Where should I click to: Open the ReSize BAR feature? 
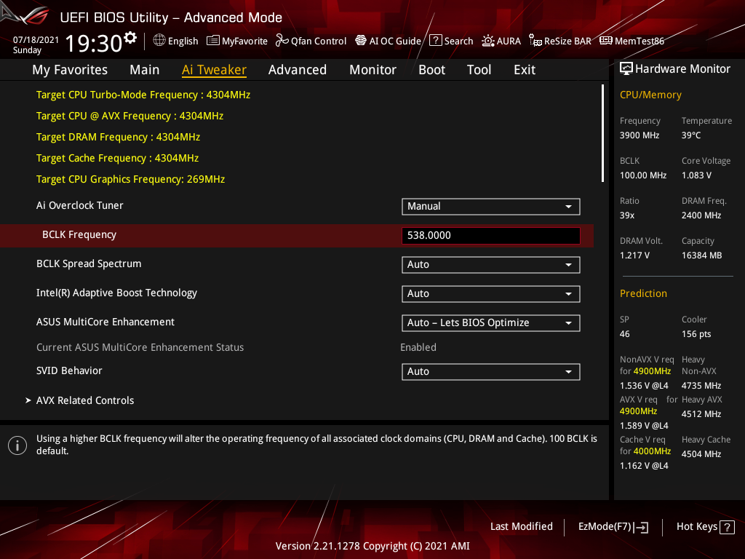(x=559, y=41)
